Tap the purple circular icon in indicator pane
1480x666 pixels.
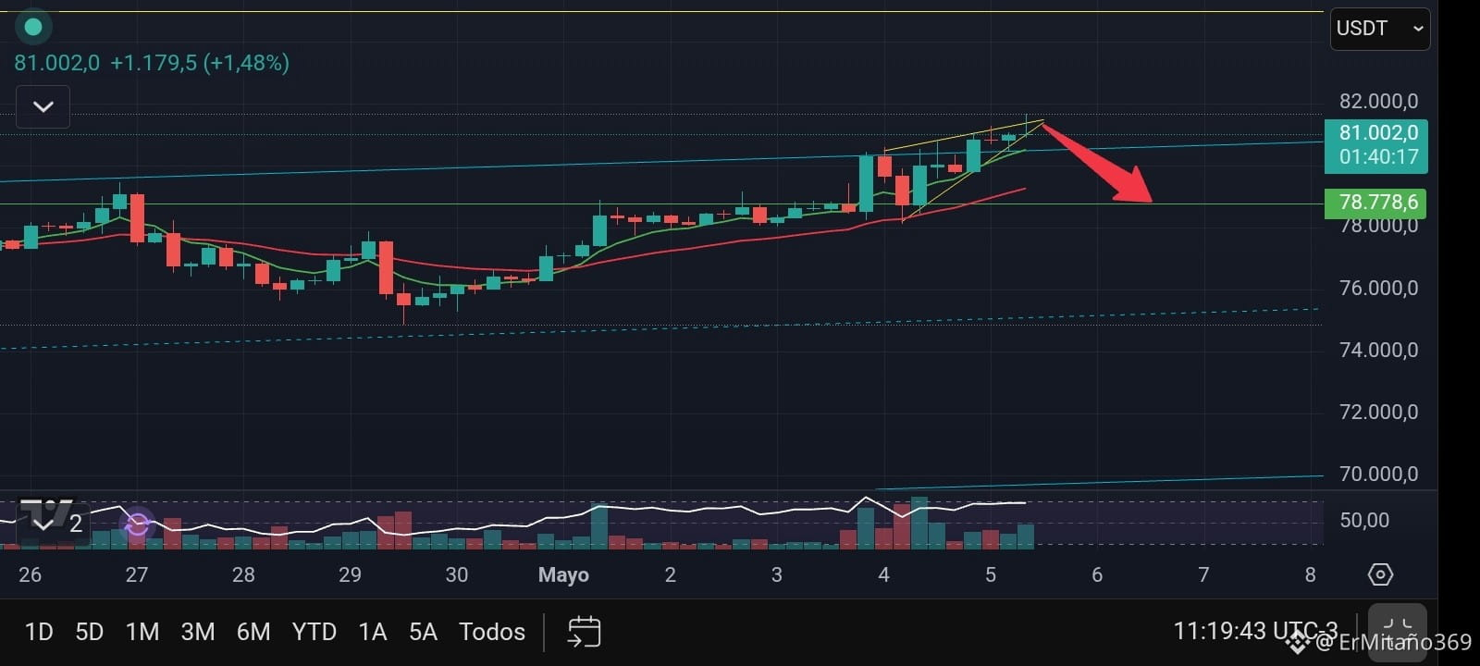click(x=137, y=524)
